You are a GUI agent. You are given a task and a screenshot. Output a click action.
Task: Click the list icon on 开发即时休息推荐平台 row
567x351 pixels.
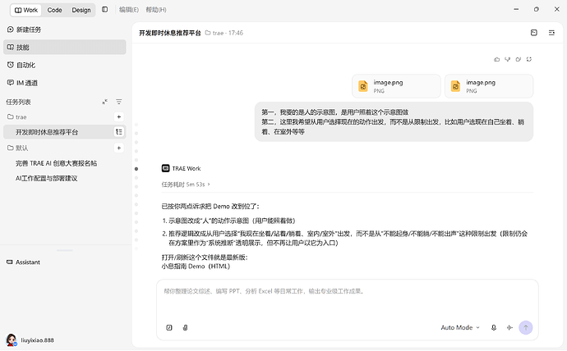click(x=119, y=132)
